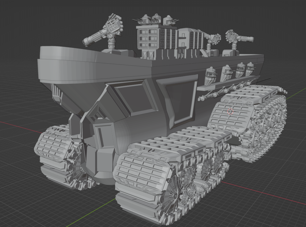Select the first side-mounted gun pod on hull
The width and height of the screenshot is (306, 227).
[x=210, y=76]
